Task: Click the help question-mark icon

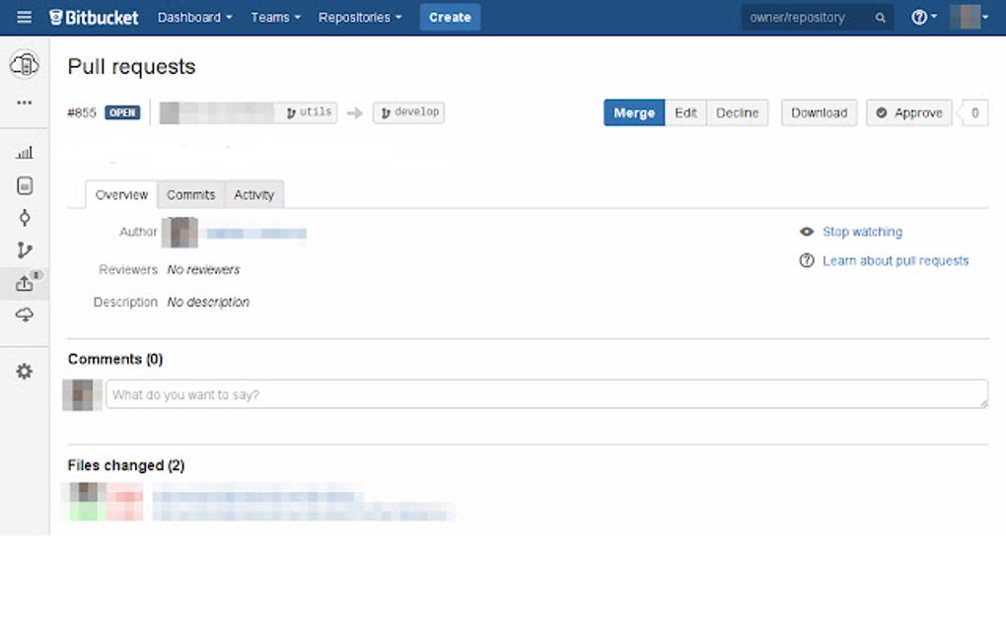Action: (916, 17)
